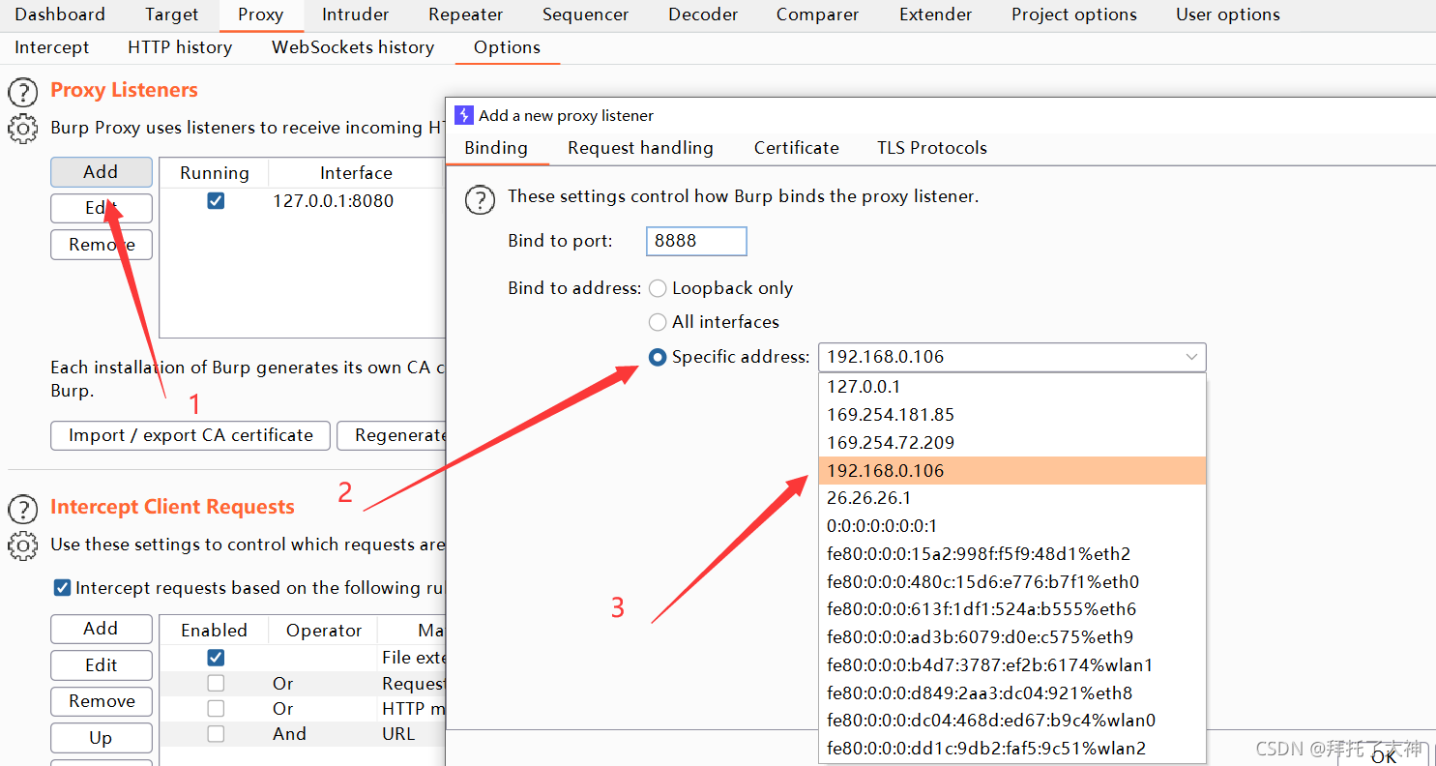
Task: Enable the Or Request rule checkbox
Action: pyautogui.click(x=216, y=684)
